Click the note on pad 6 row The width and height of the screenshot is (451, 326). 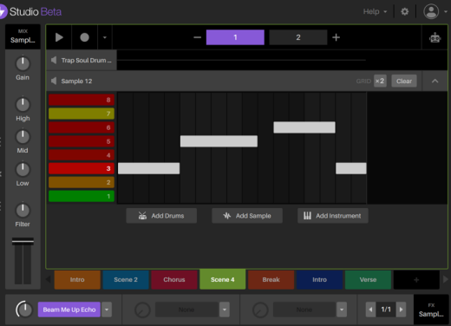(x=304, y=127)
